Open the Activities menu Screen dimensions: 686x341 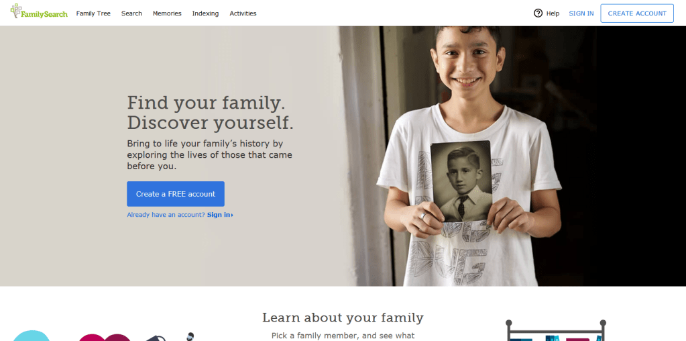click(x=243, y=13)
